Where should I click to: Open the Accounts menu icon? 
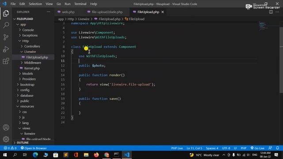[6, 128]
